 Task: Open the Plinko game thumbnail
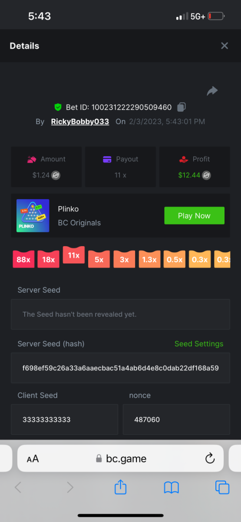click(x=33, y=216)
